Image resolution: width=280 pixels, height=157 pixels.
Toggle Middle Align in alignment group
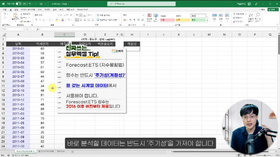[81, 15]
